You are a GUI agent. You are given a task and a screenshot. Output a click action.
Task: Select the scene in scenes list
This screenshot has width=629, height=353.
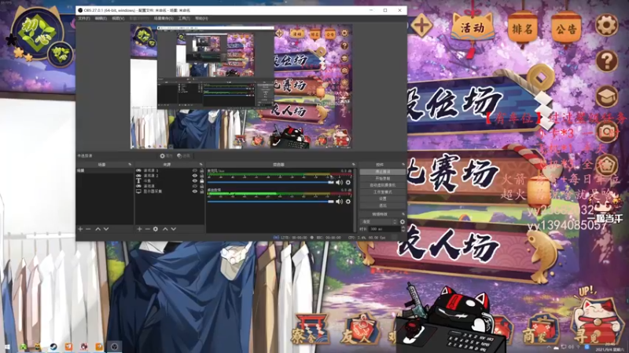coord(105,170)
